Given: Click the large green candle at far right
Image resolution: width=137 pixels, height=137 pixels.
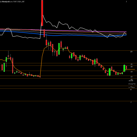Looking at the screenshot, I should (124, 68).
